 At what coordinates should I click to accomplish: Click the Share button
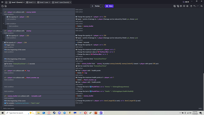[x=109, y=6]
